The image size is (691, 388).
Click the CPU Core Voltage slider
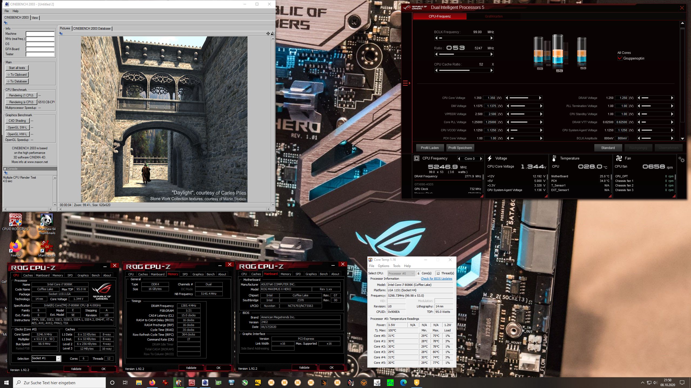[524, 98]
